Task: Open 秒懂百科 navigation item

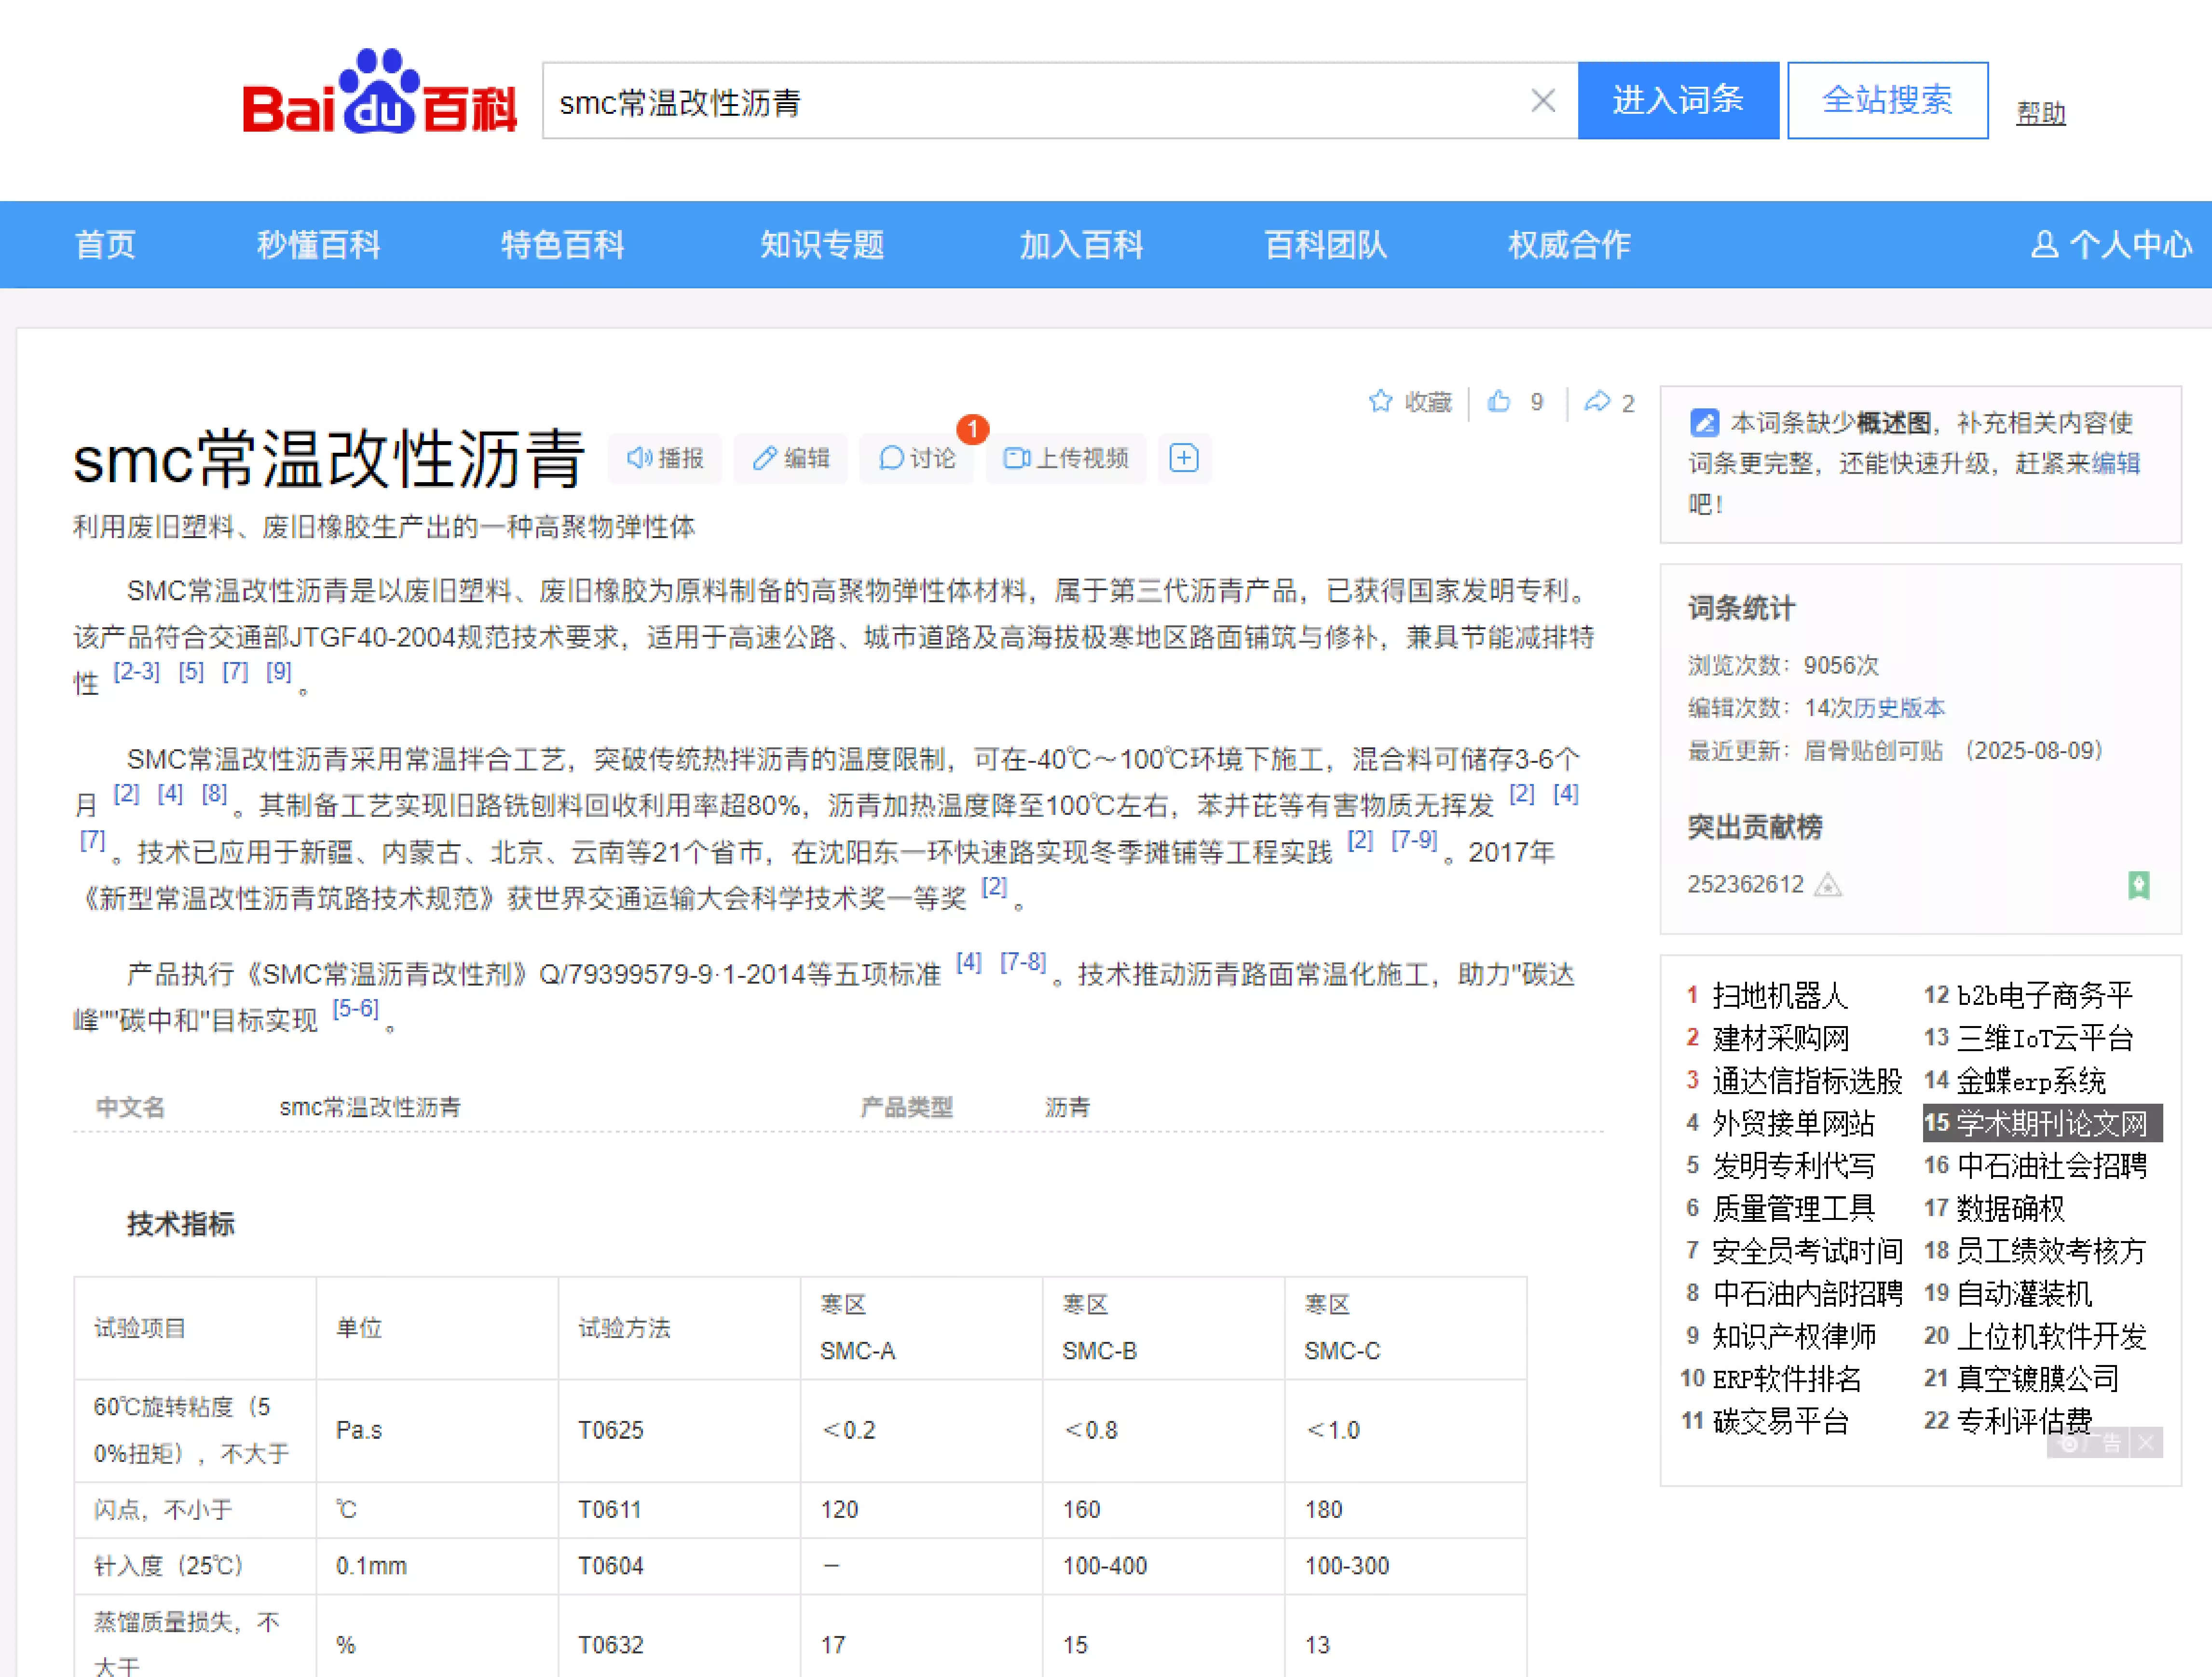Action: pos(318,245)
